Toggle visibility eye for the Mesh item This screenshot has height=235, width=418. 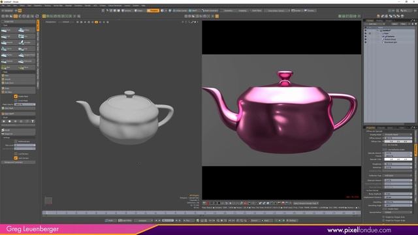click(x=366, y=33)
